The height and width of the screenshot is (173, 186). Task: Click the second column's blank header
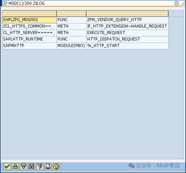72,14
